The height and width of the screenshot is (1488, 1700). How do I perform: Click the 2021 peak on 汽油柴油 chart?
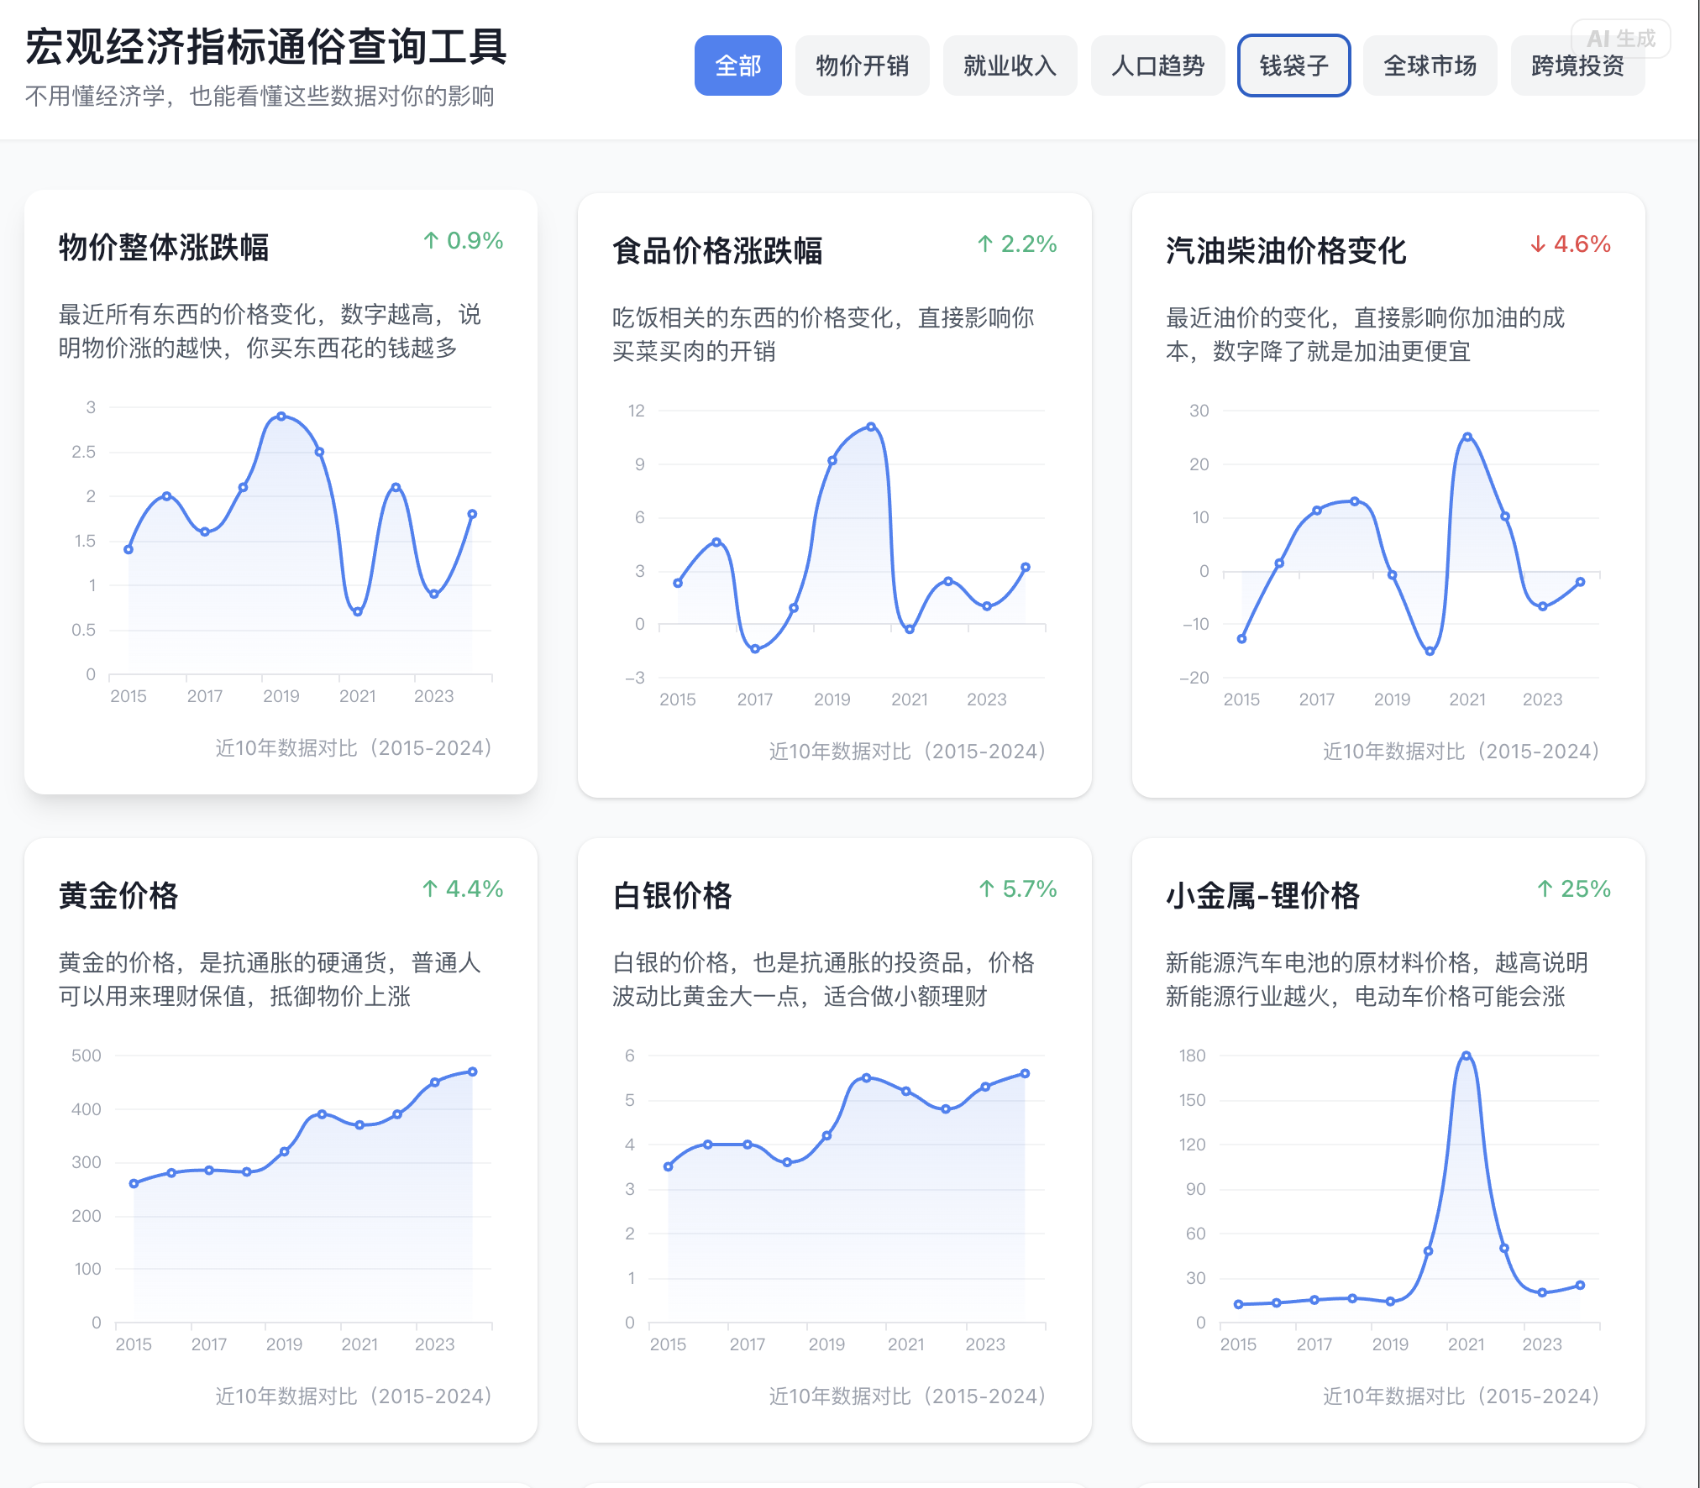(x=1467, y=437)
